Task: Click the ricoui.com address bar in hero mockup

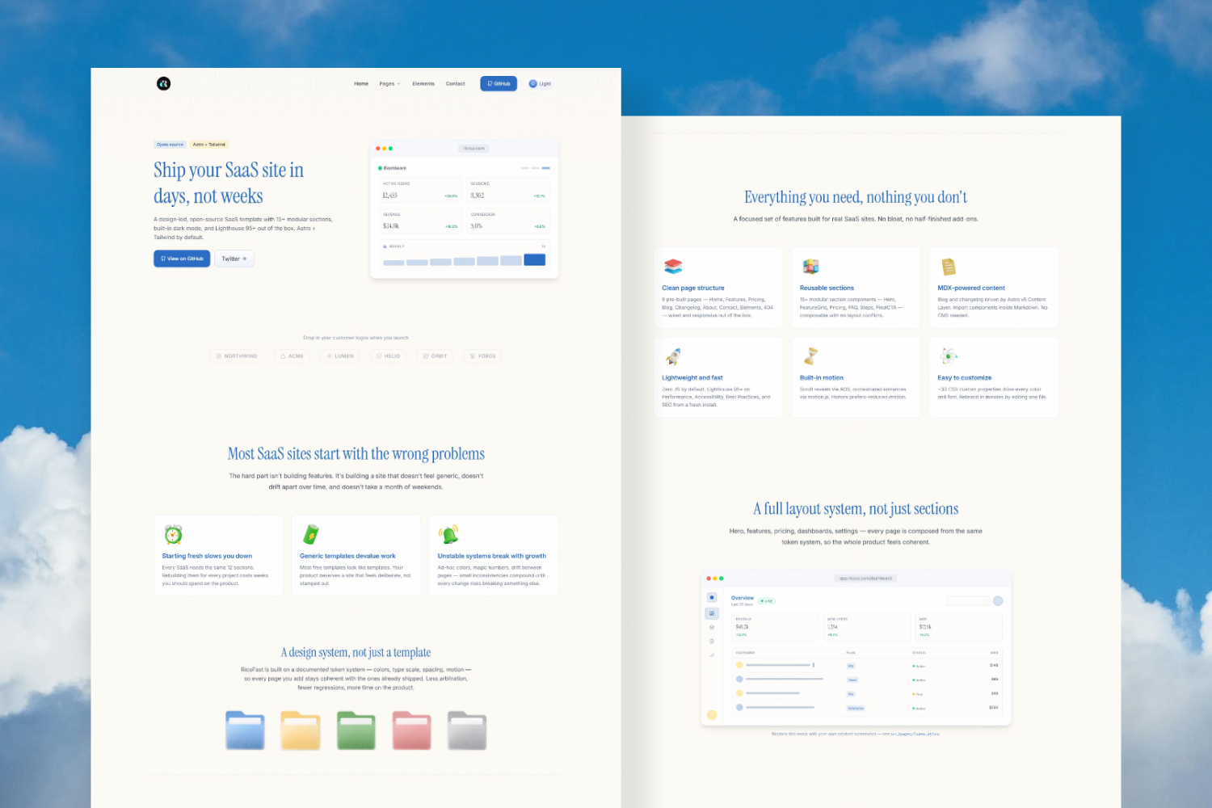Action: 474,149
